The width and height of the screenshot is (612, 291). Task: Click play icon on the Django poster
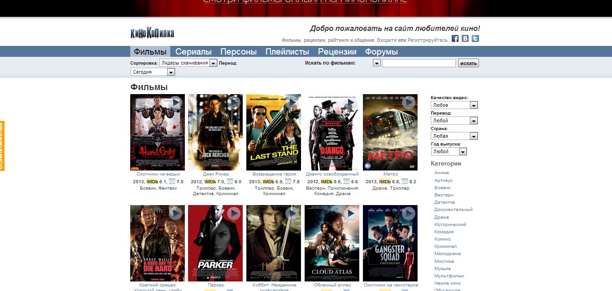tap(350, 103)
